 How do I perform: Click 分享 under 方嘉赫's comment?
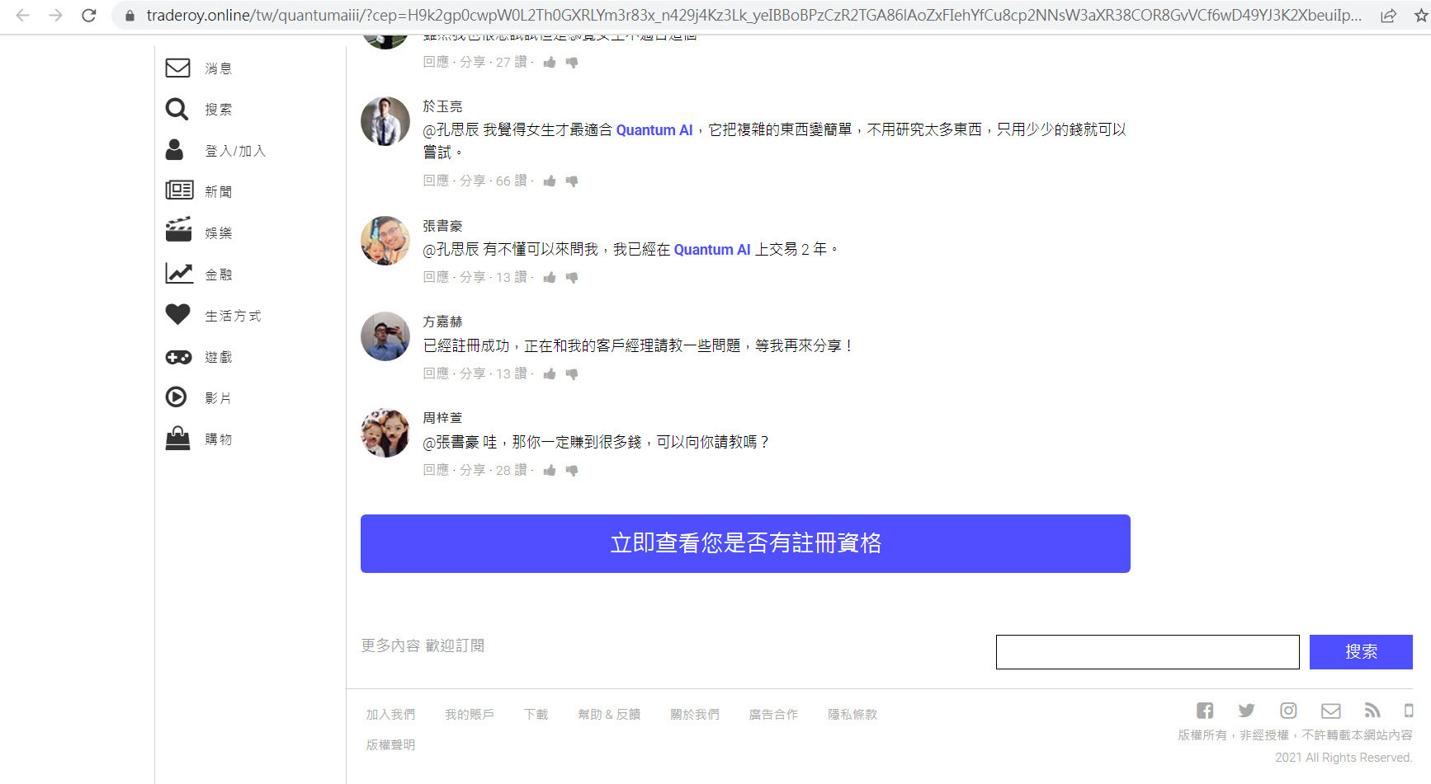click(473, 373)
